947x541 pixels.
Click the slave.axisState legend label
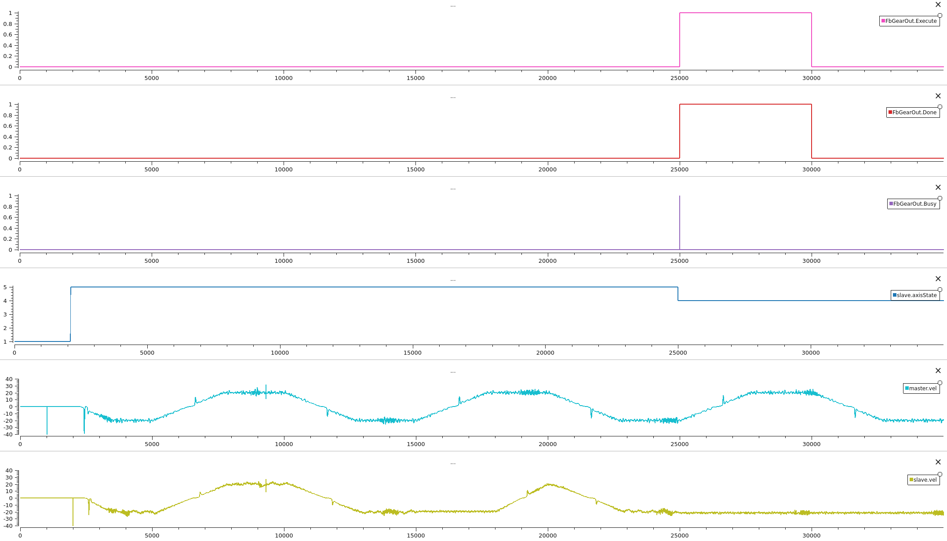click(917, 295)
